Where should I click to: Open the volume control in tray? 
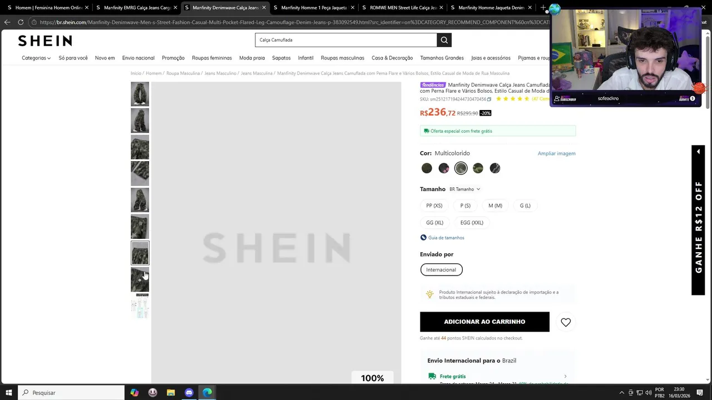click(648, 393)
